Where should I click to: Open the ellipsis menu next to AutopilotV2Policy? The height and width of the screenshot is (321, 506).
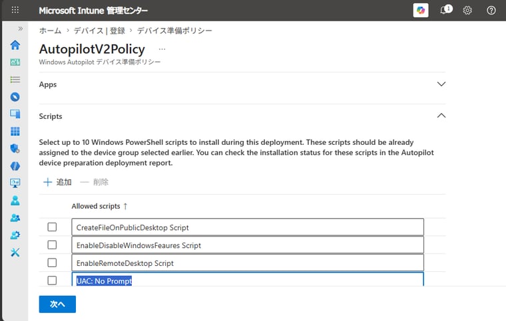click(162, 49)
